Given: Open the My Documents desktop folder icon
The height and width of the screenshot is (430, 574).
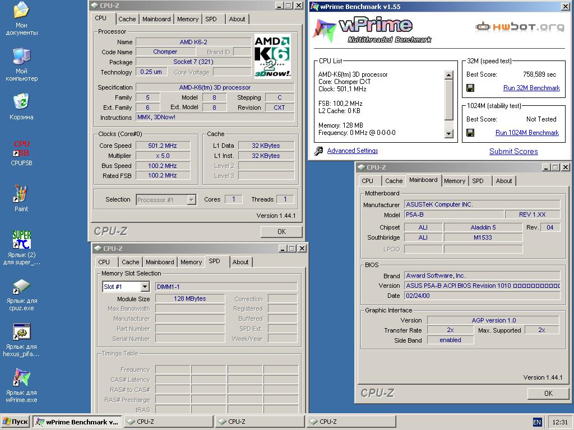Looking at the screenshot, I should click(21, 10).
